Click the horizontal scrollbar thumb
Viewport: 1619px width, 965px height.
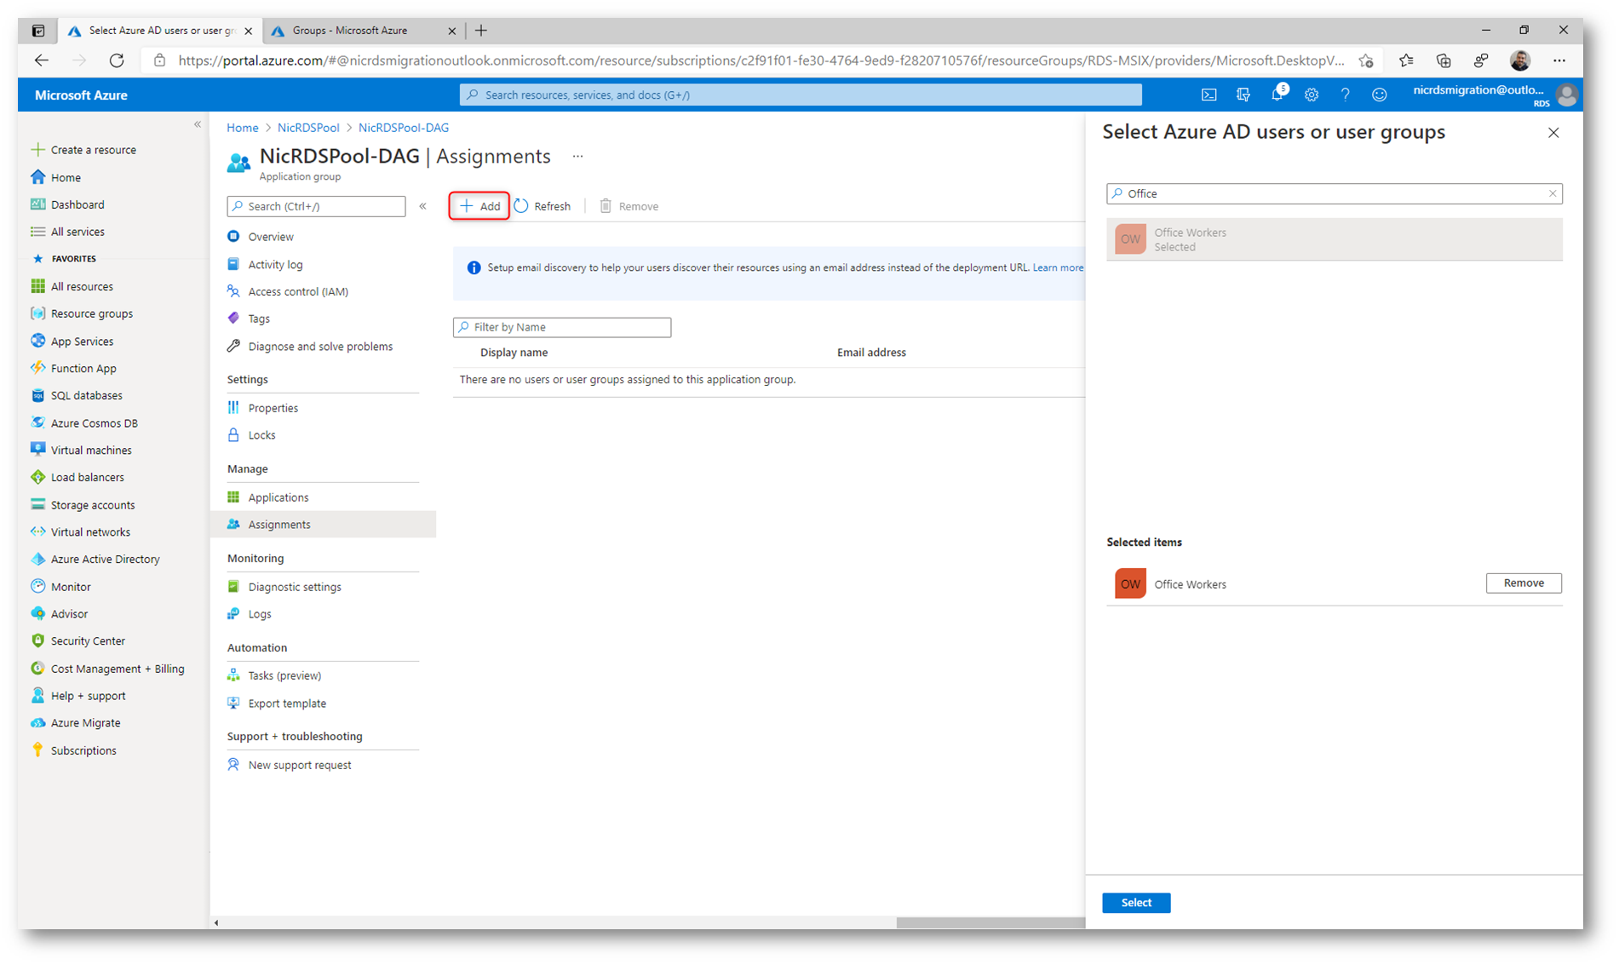click(990, 922)
